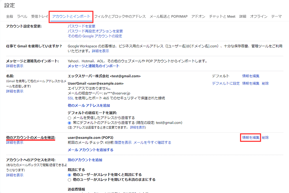The width and height of the screenshot is (289, 193).
Task: Open the テーマ settings tab
Action: pos(277,17)
